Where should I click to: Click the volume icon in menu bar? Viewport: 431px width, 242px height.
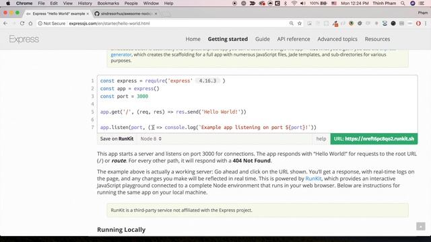[303, 3]
